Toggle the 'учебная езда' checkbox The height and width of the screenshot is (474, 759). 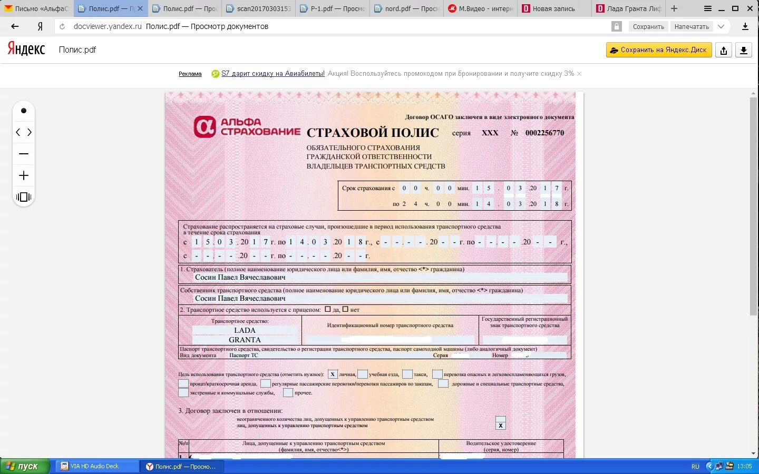pyautogui.click(x=363, y=374)
